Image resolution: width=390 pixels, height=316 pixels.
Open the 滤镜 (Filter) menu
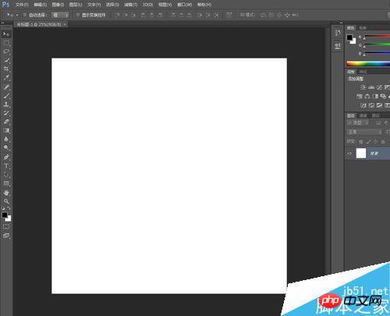point(130,5)
